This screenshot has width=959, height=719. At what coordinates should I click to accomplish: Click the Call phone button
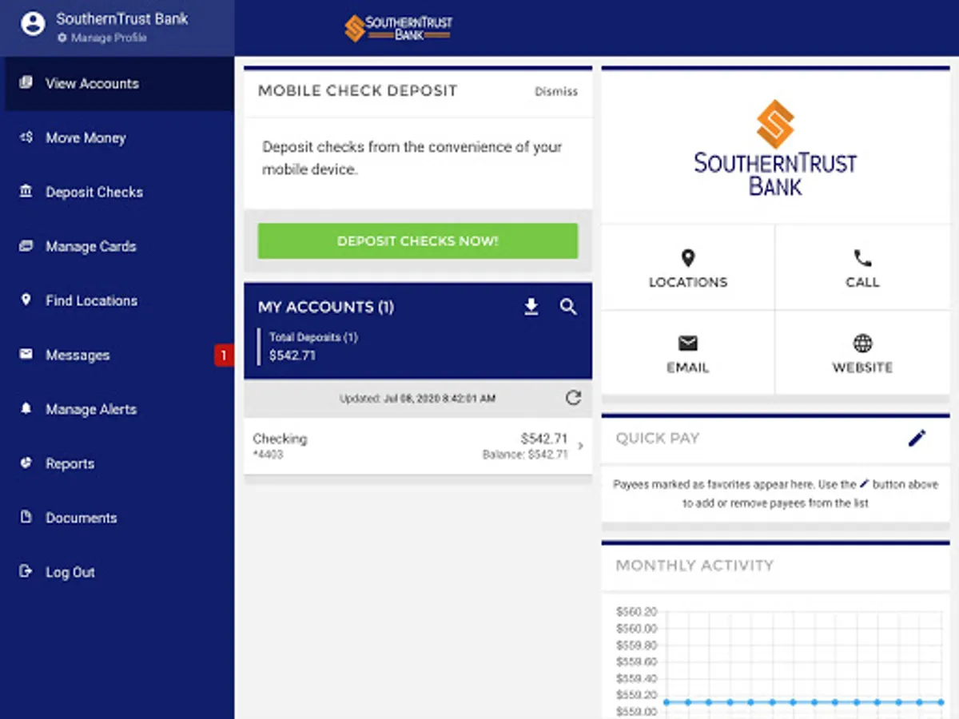coord(862,268)
